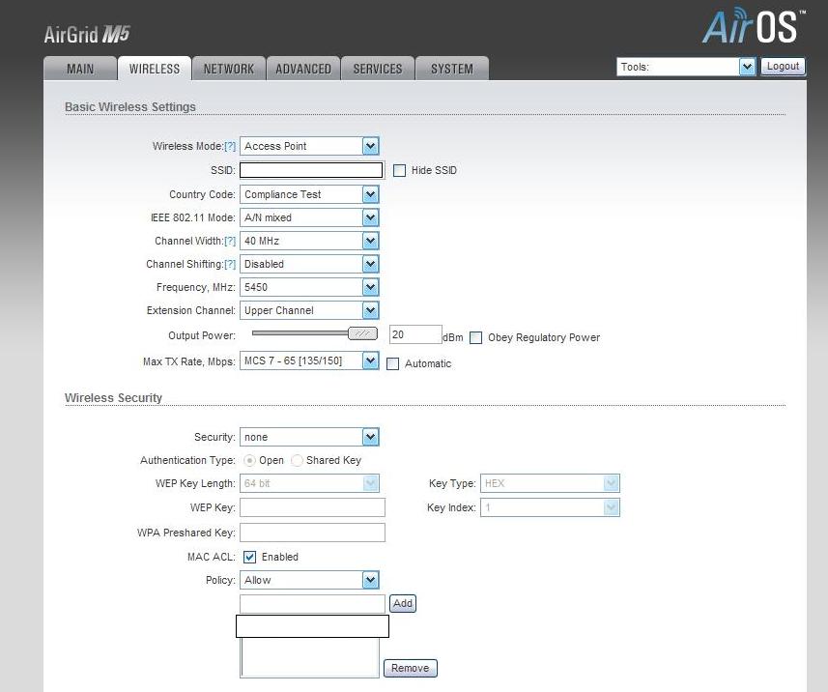Uncheck the MAC ACL Enabled checkbox
The height and width of the screenshot is (692, 828).
point(249,557)
